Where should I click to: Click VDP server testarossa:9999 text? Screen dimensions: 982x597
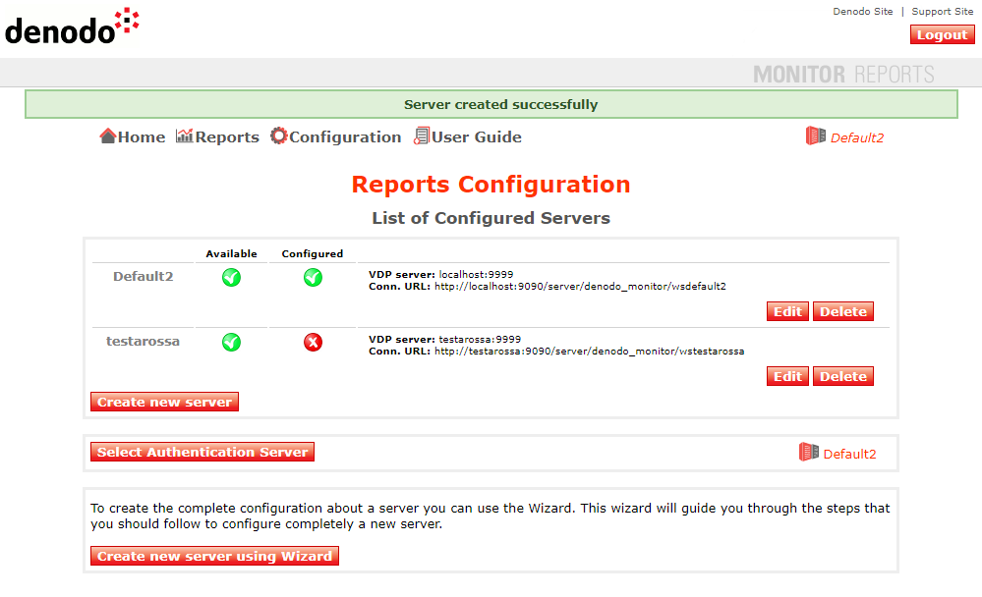[444, 339]
